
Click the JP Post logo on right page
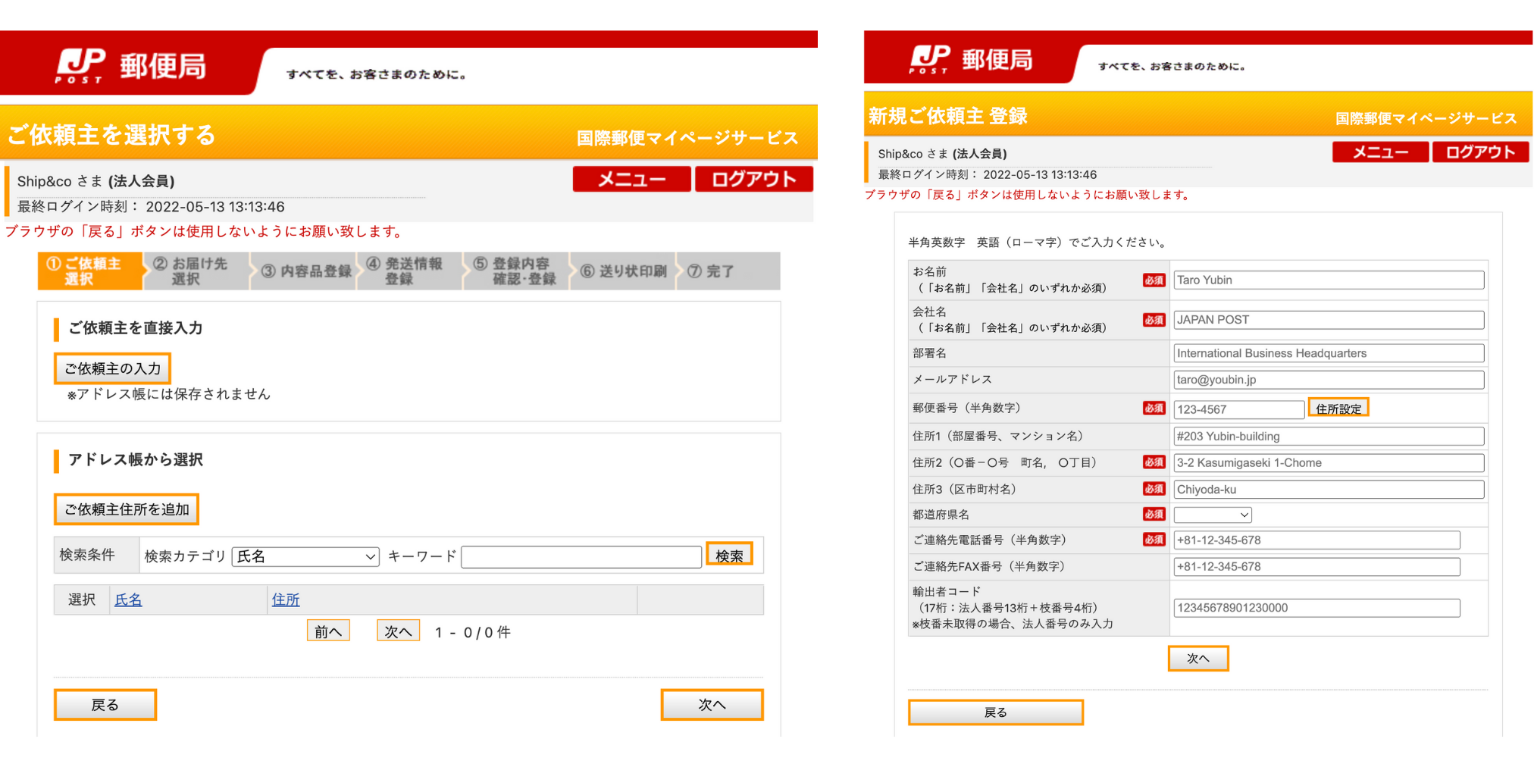pyautogui.click(x=971, y=59)
